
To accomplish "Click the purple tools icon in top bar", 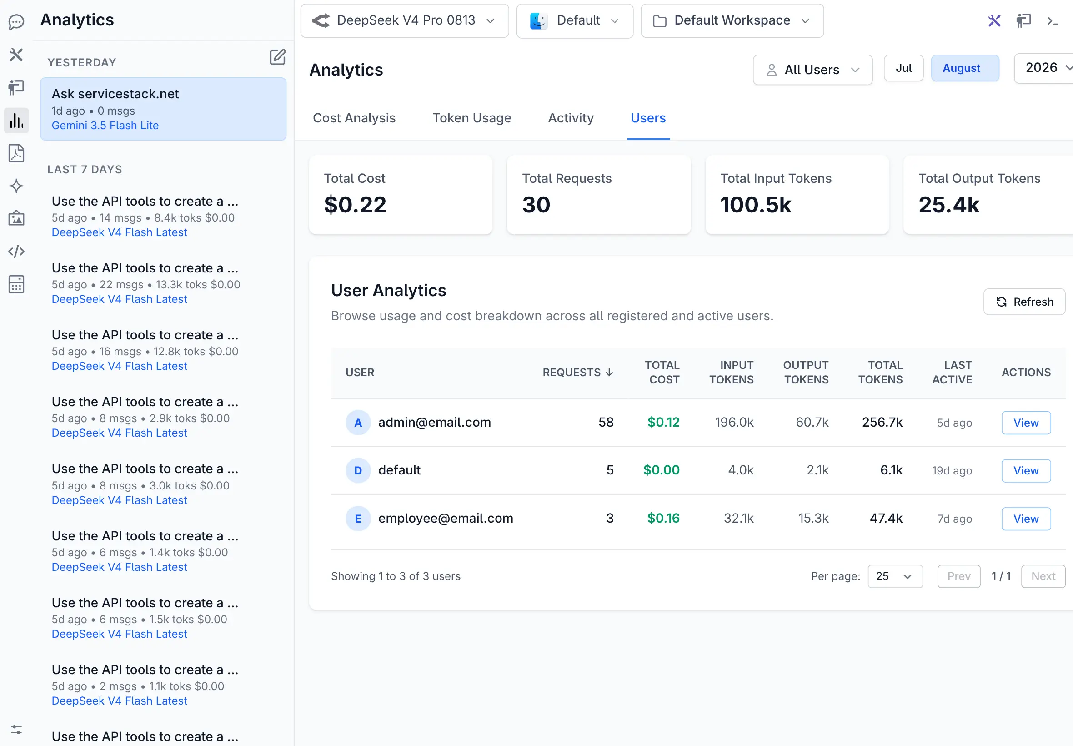I will pyautogui.click(x=994, y=20).
